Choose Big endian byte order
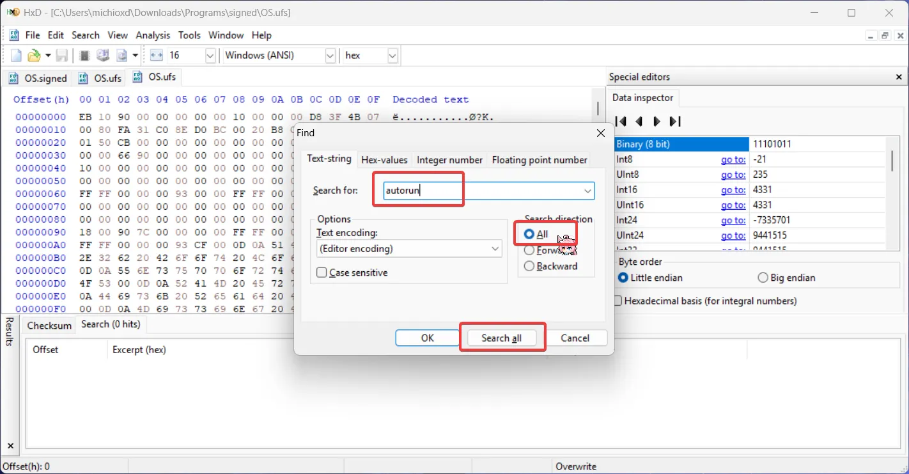 point(763,278)
